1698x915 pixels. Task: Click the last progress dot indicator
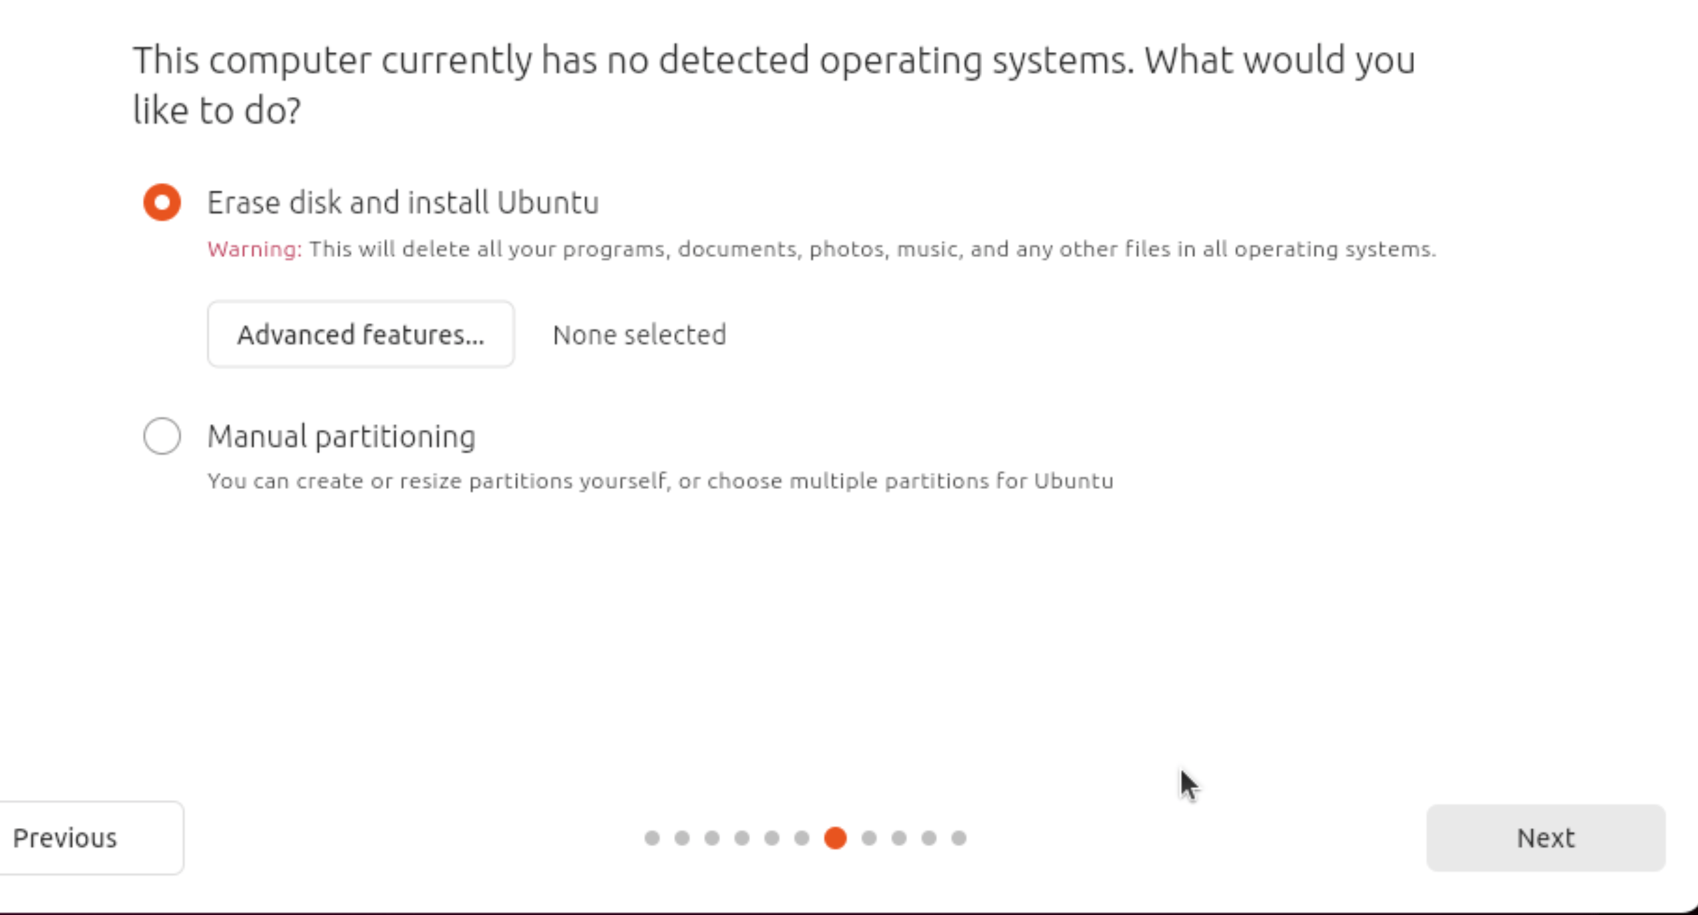[x=959, y=838]
